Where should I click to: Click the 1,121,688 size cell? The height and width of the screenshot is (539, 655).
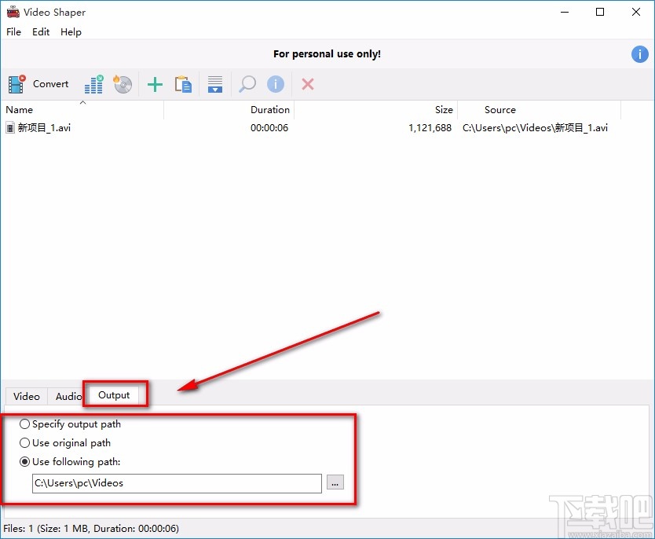tap(430, 128)
